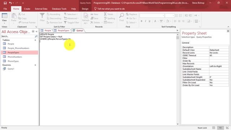Switch to the External Data tab

click(41, 9)
